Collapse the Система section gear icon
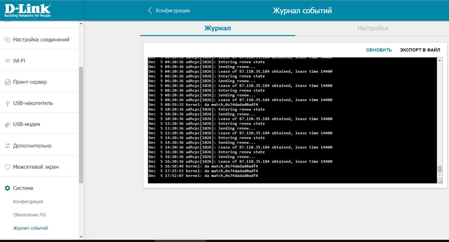The width and height of the screenshot is (449, 242). pyautogui.click(x=8, y=188)
